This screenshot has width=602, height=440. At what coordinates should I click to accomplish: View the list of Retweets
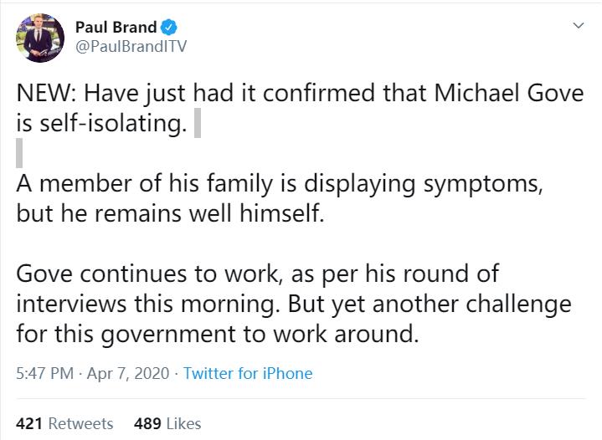tap(80, 423)
